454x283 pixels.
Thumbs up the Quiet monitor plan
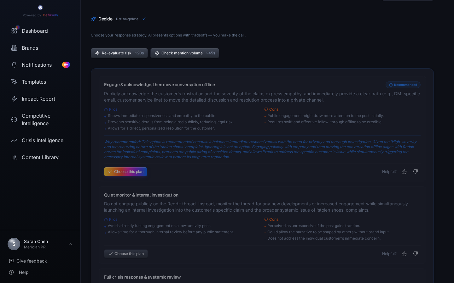404,254
